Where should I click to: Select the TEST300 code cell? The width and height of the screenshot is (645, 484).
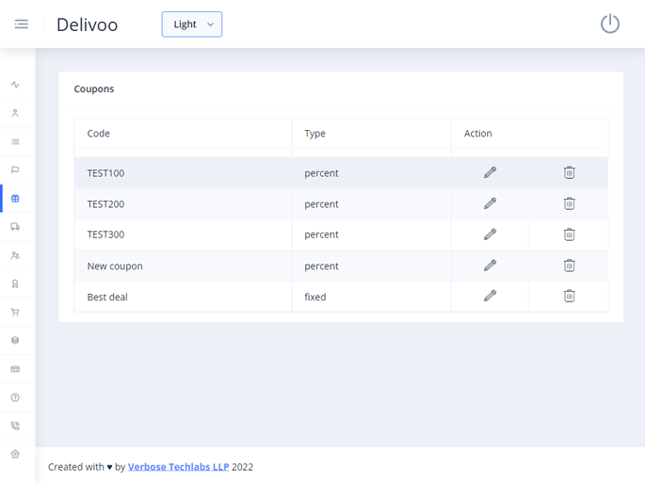click(x=183, y=234)
